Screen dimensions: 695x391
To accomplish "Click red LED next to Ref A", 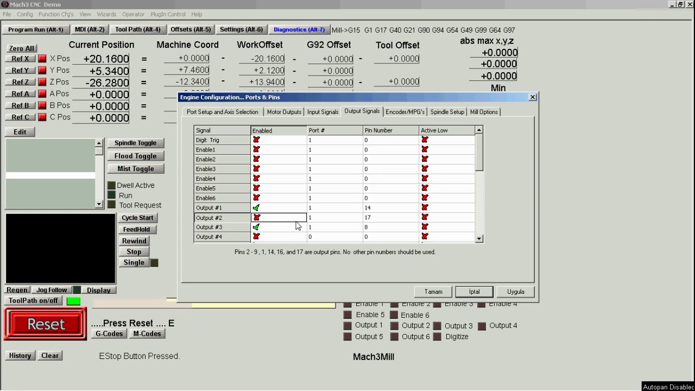I will pyautogui.click(x=42, y=94).
